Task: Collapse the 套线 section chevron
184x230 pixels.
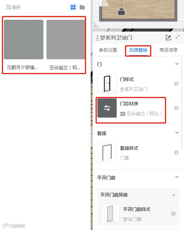Action: coord(177,132)
